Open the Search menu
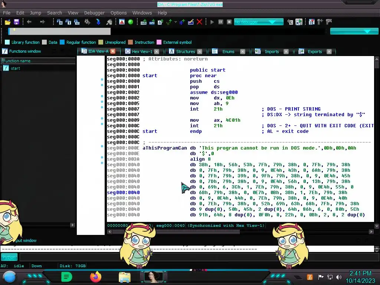 tap(55, 13)
